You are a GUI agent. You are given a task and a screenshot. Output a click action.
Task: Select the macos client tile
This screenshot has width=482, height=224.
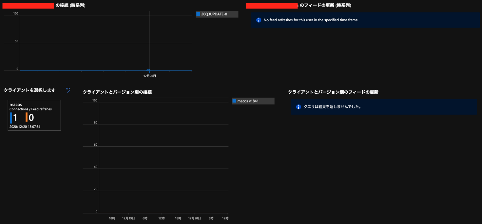pyautogui.click(x=34, y=115)
